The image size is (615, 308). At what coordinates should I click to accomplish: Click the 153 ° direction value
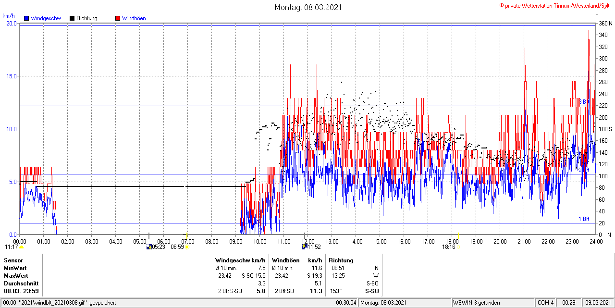(337, 291)
